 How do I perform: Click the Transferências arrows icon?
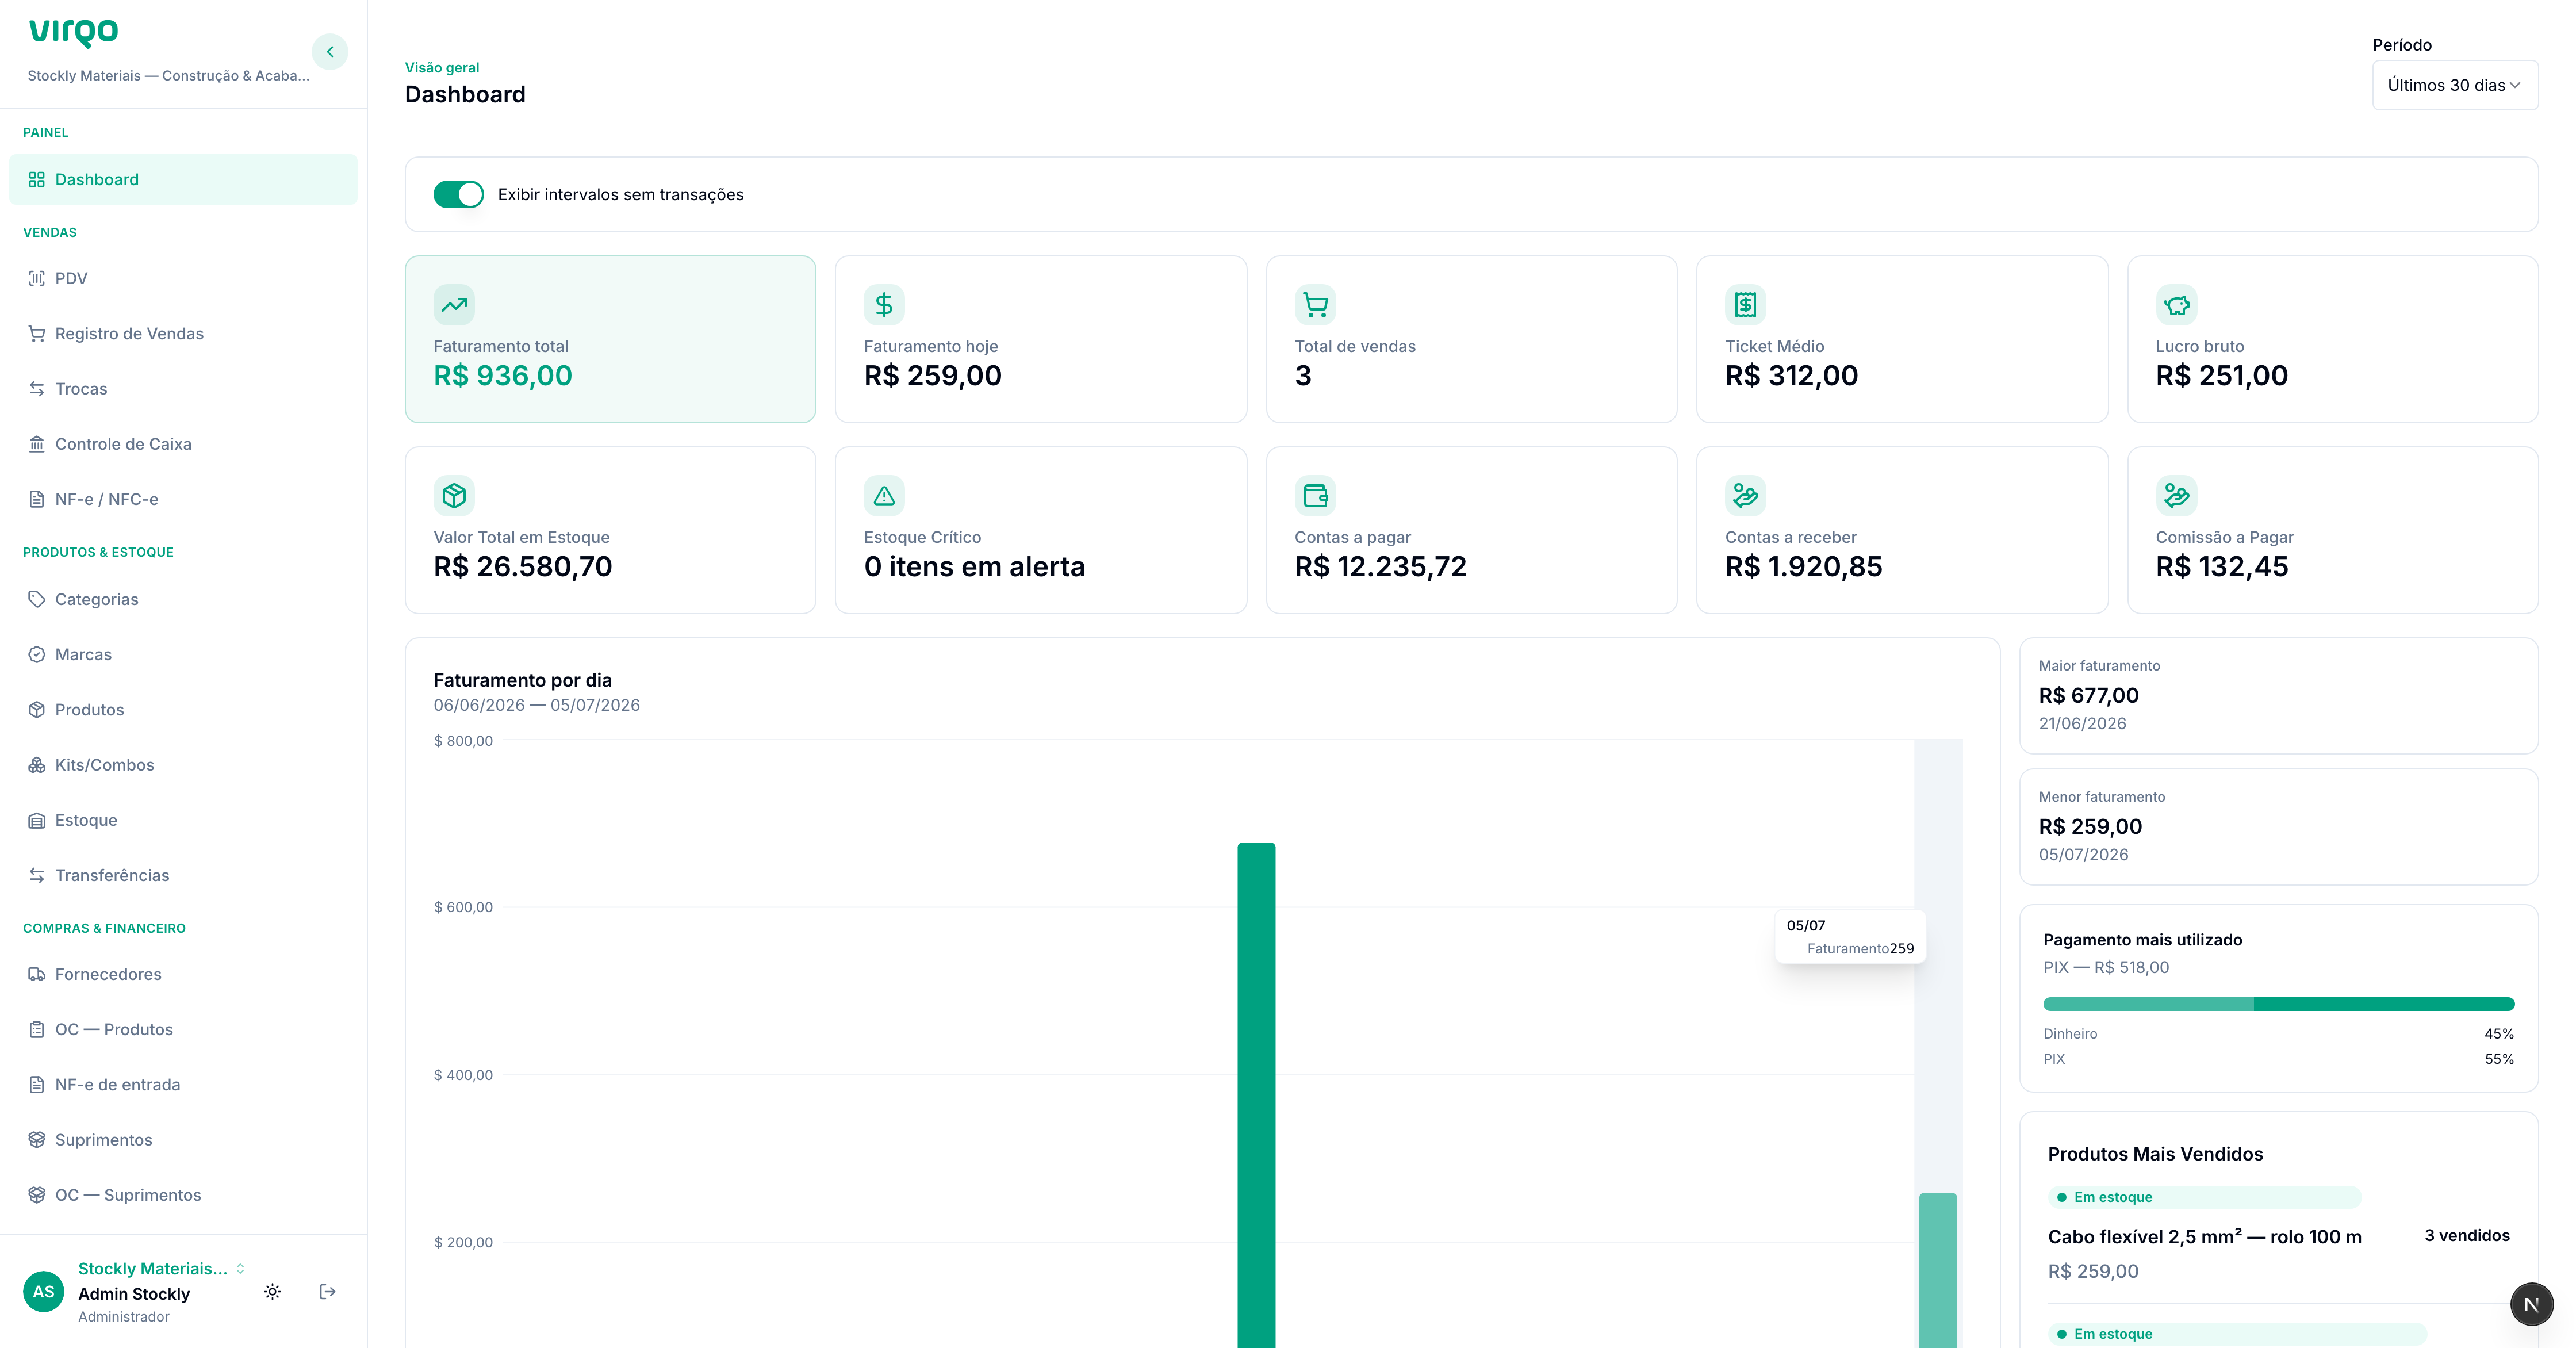[37, 875]
